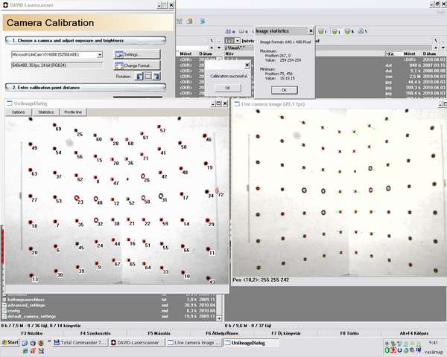Click the middle rotation icon
The image size is (447, 357).
click(x=148, y=76)
